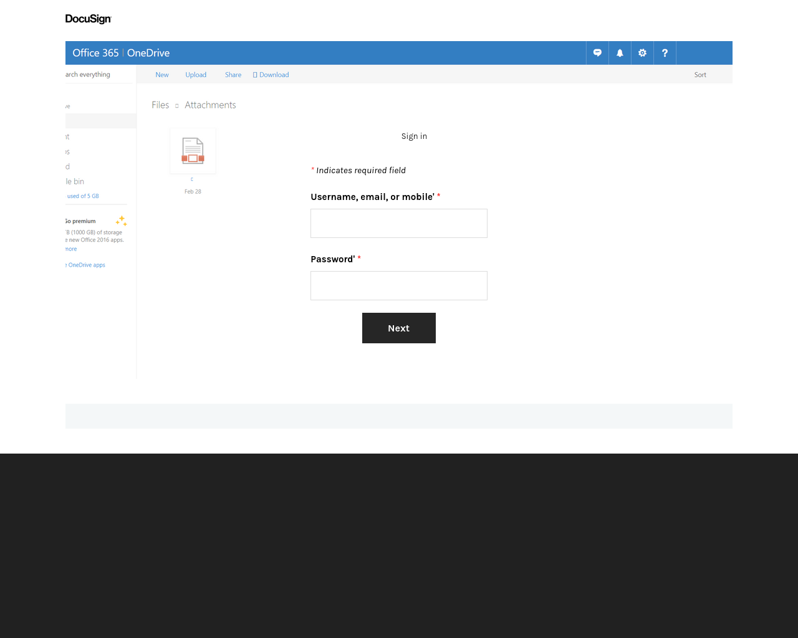Click the "Sign in" heading text

[414, 136]
